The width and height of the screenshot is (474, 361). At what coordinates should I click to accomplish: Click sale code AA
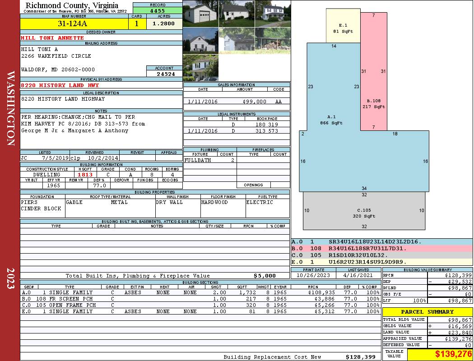(x=279, y=102)
